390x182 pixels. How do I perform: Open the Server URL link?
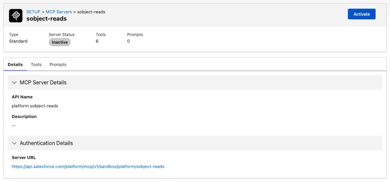(88, 166)
